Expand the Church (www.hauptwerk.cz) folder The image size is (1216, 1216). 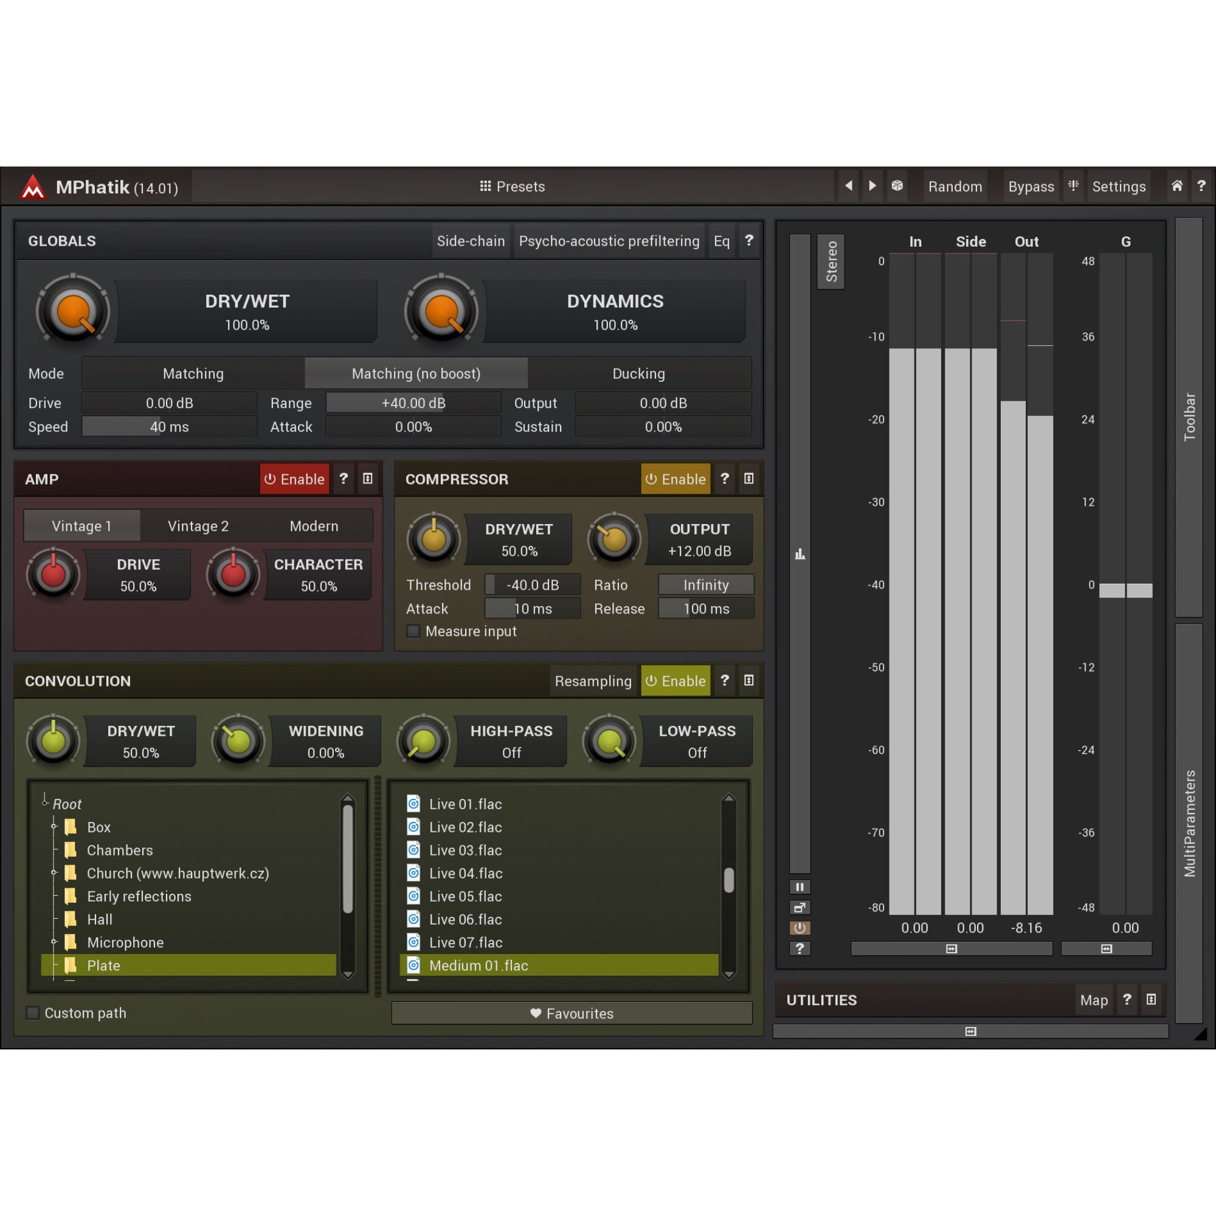point(54,873)
